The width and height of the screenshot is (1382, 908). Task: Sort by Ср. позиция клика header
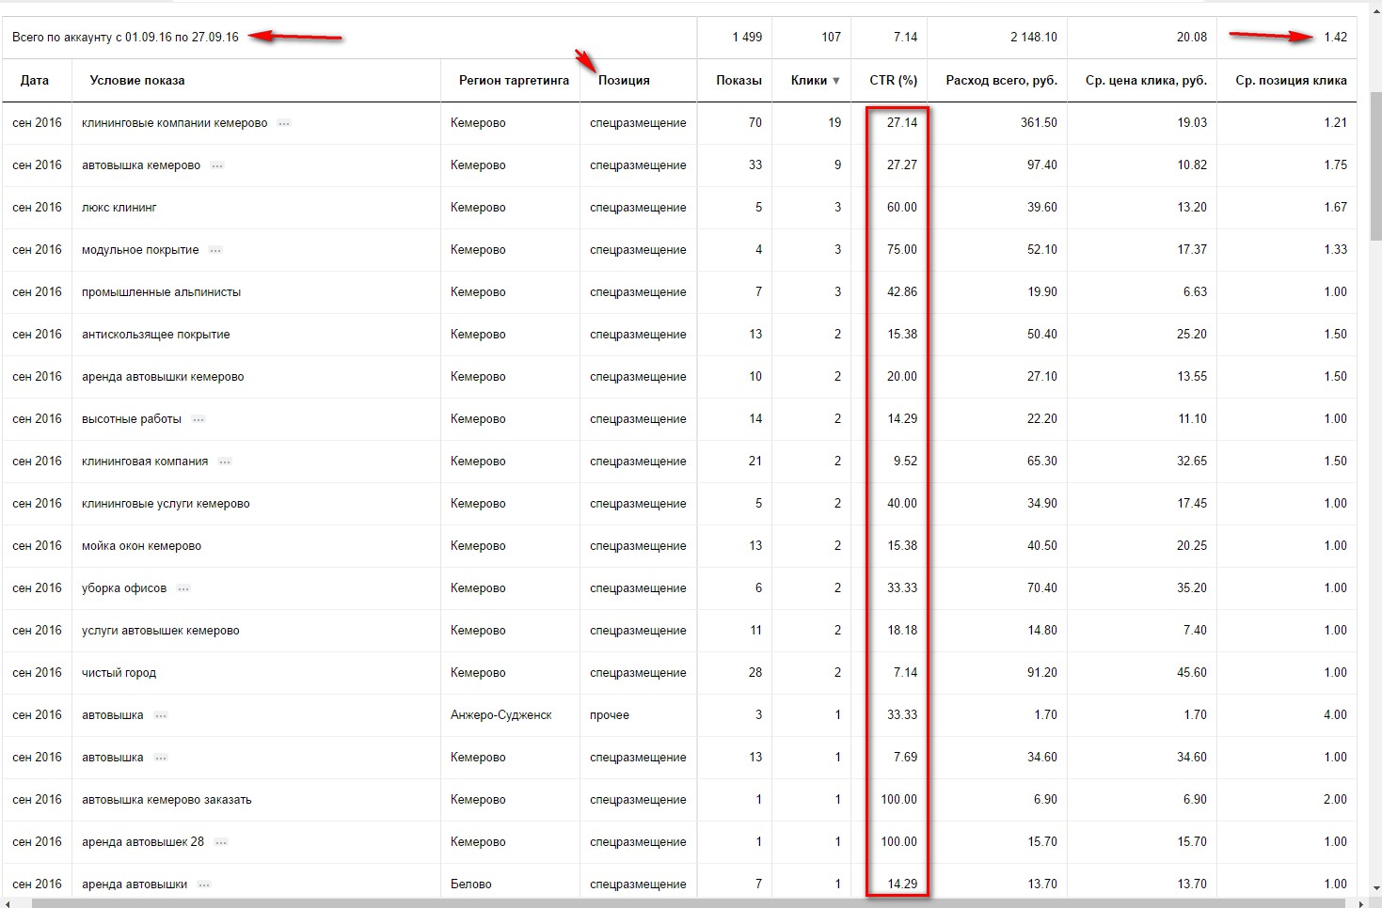point(1291,80)
